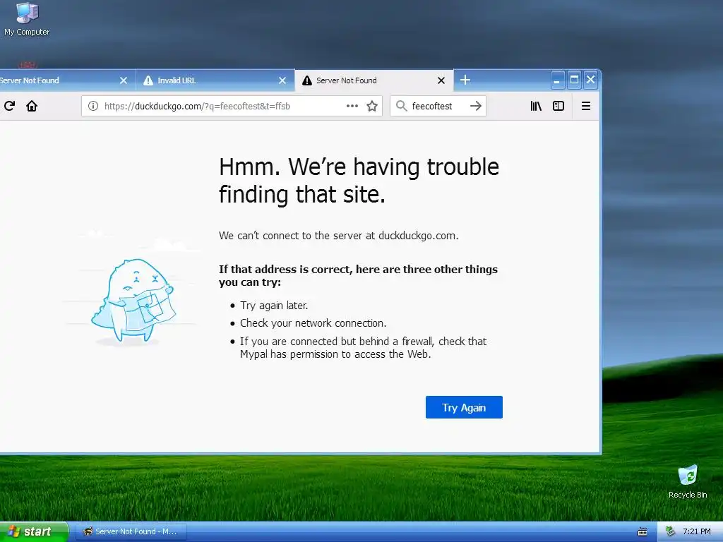723x542 pixels.
Task: Open the My Computer desktop icon
Action: [27, 19]
